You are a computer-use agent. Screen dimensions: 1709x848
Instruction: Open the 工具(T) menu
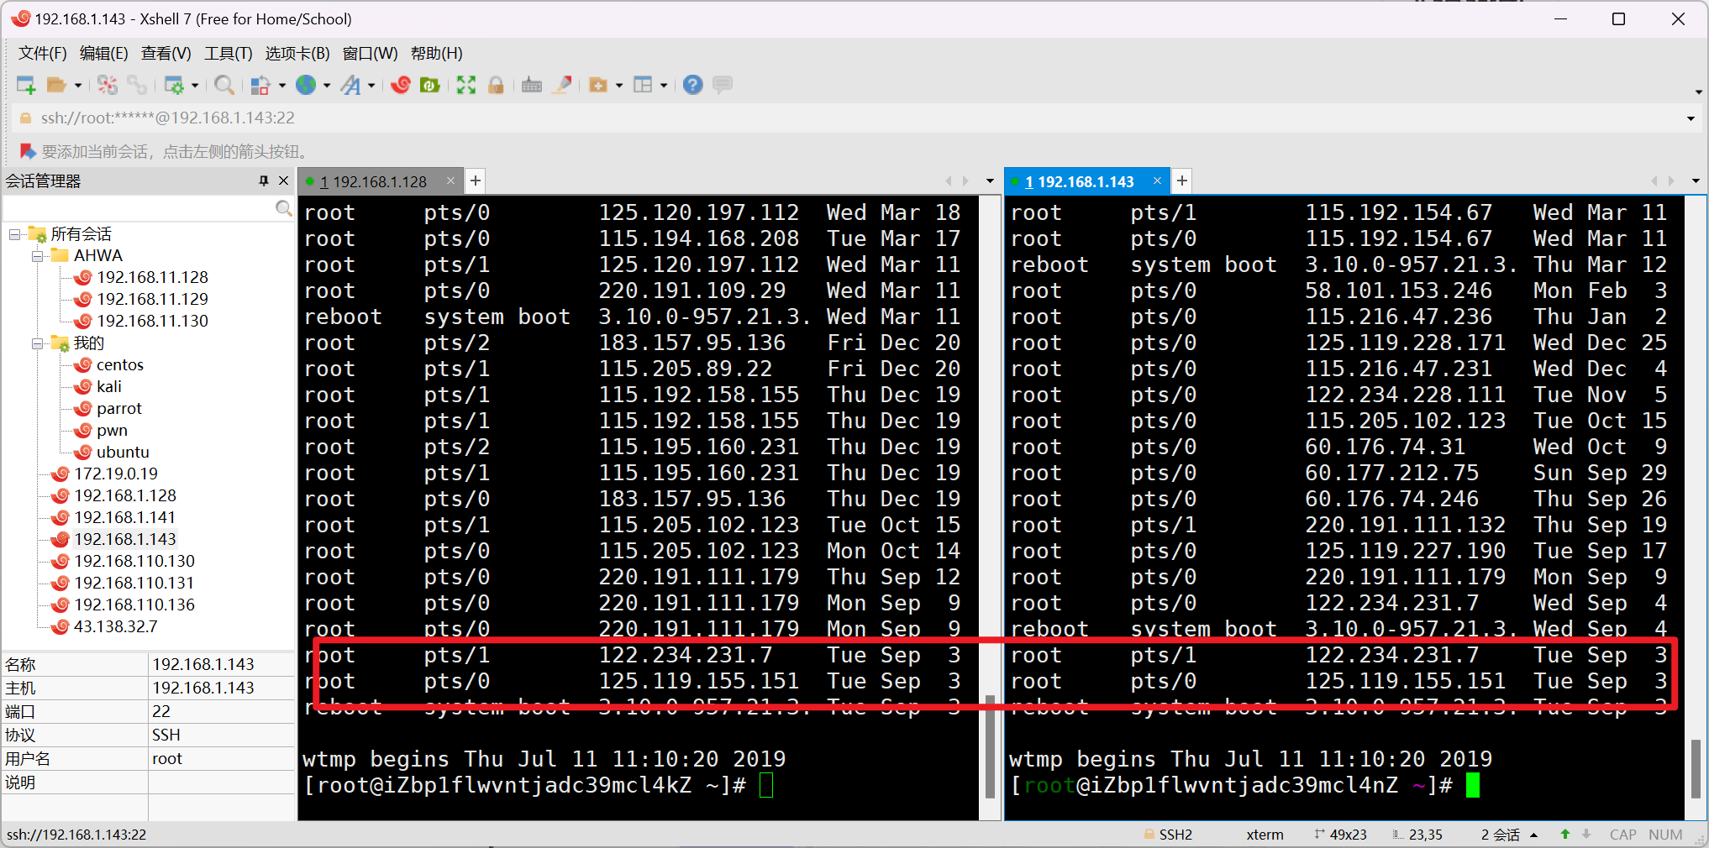click(228, 53)
